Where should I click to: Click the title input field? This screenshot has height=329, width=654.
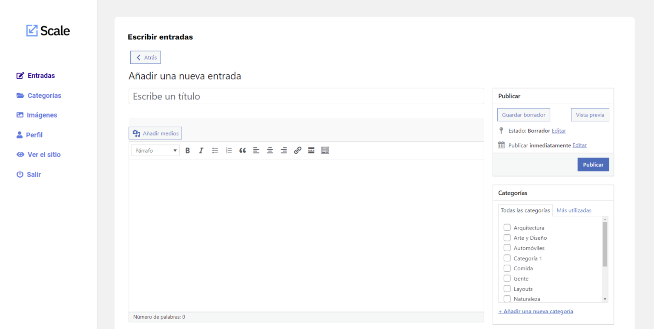tap(306, 96)
